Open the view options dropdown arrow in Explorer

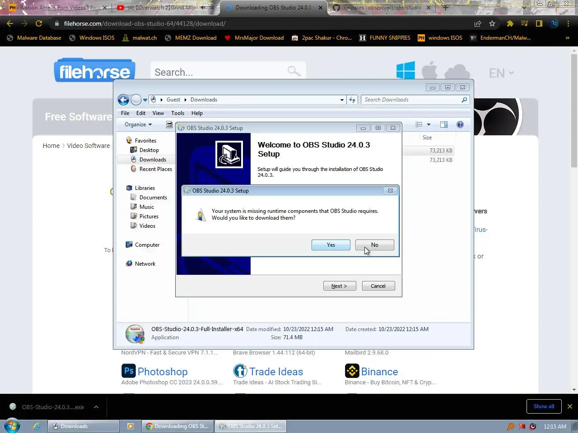(x=429, y=124)
